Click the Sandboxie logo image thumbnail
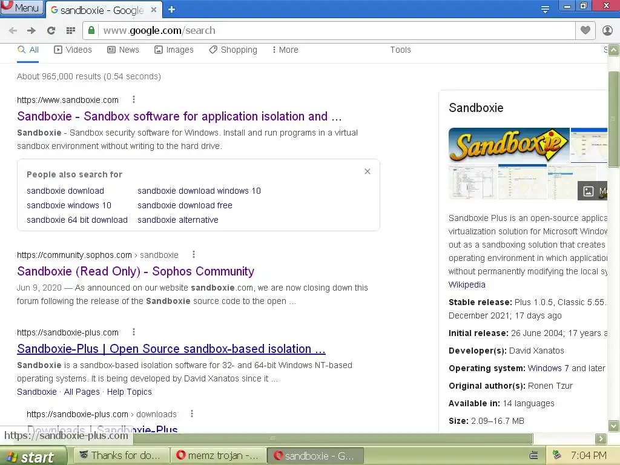This screenshot has height=465, width=620. [509, 145]
